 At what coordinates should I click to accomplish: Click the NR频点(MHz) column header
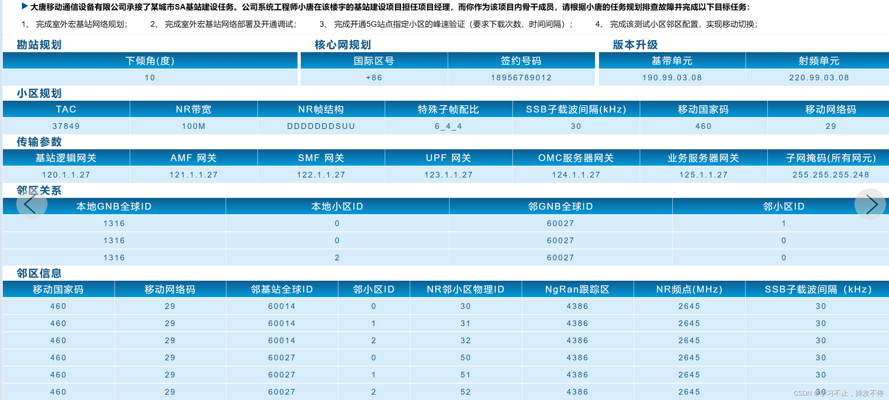(689, 289)
